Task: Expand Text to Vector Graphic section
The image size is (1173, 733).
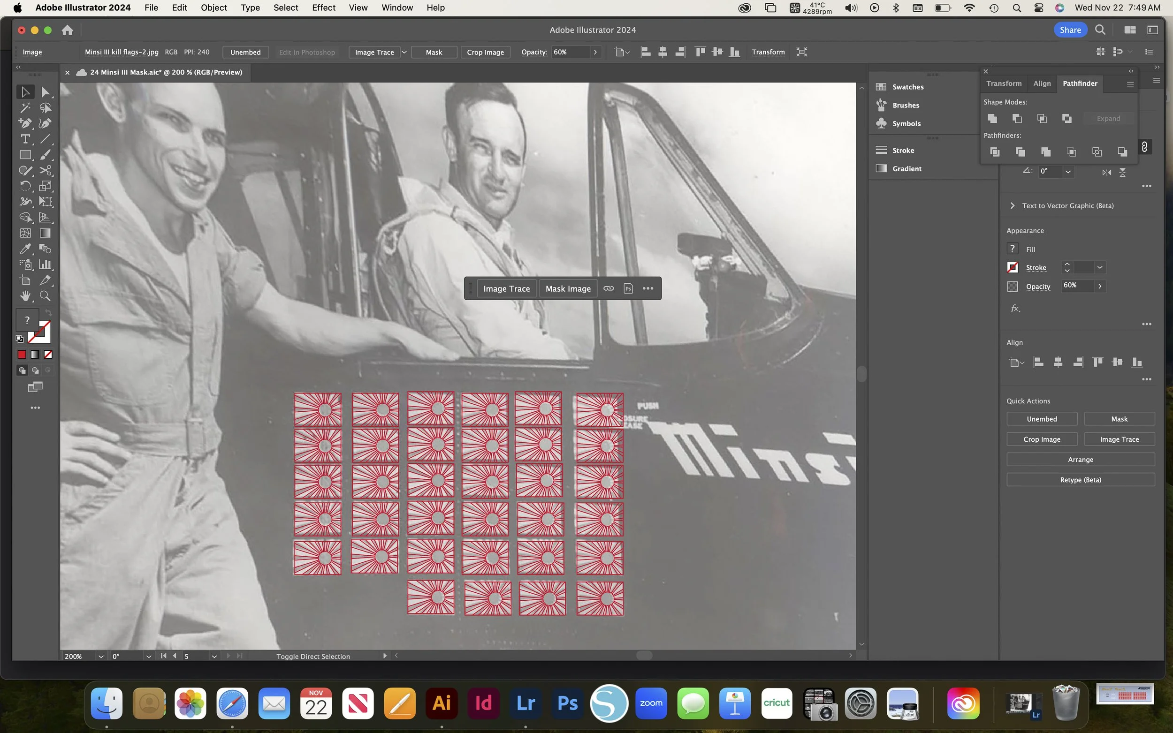Action: point(1013,205)
